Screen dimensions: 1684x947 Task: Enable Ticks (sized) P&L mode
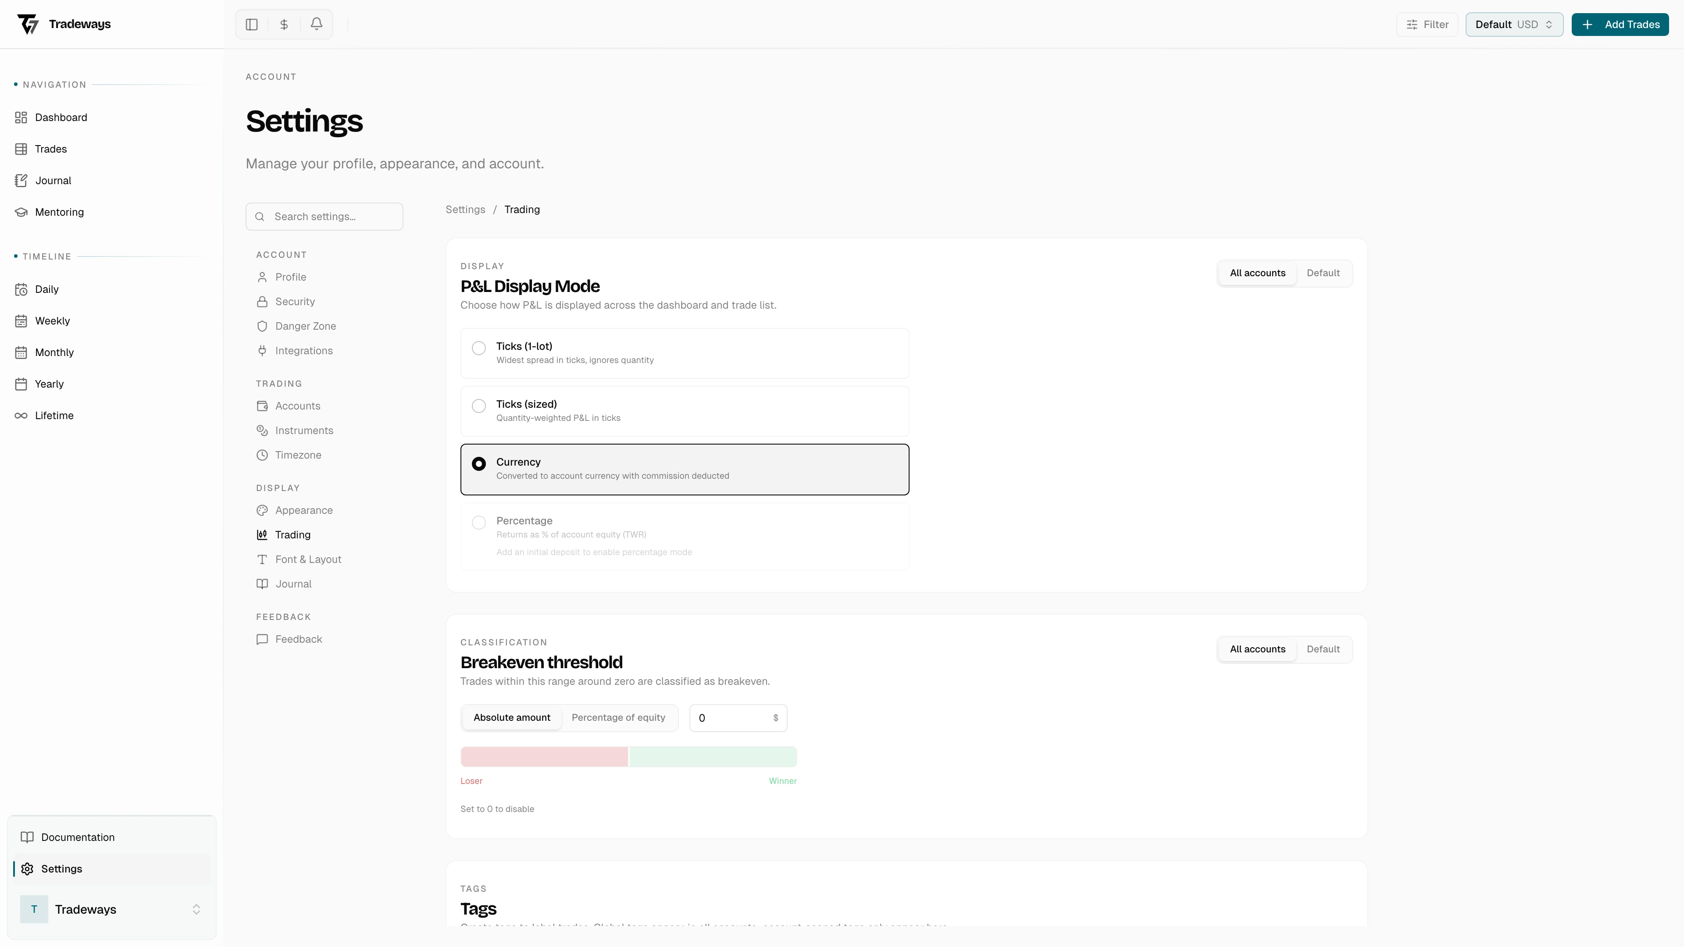pyautogui.click(x=479, y=406)
